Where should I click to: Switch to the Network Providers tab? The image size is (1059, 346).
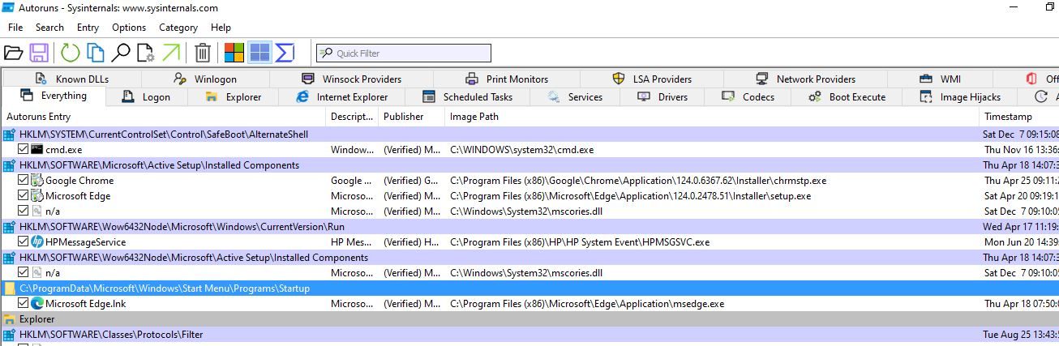805,79
